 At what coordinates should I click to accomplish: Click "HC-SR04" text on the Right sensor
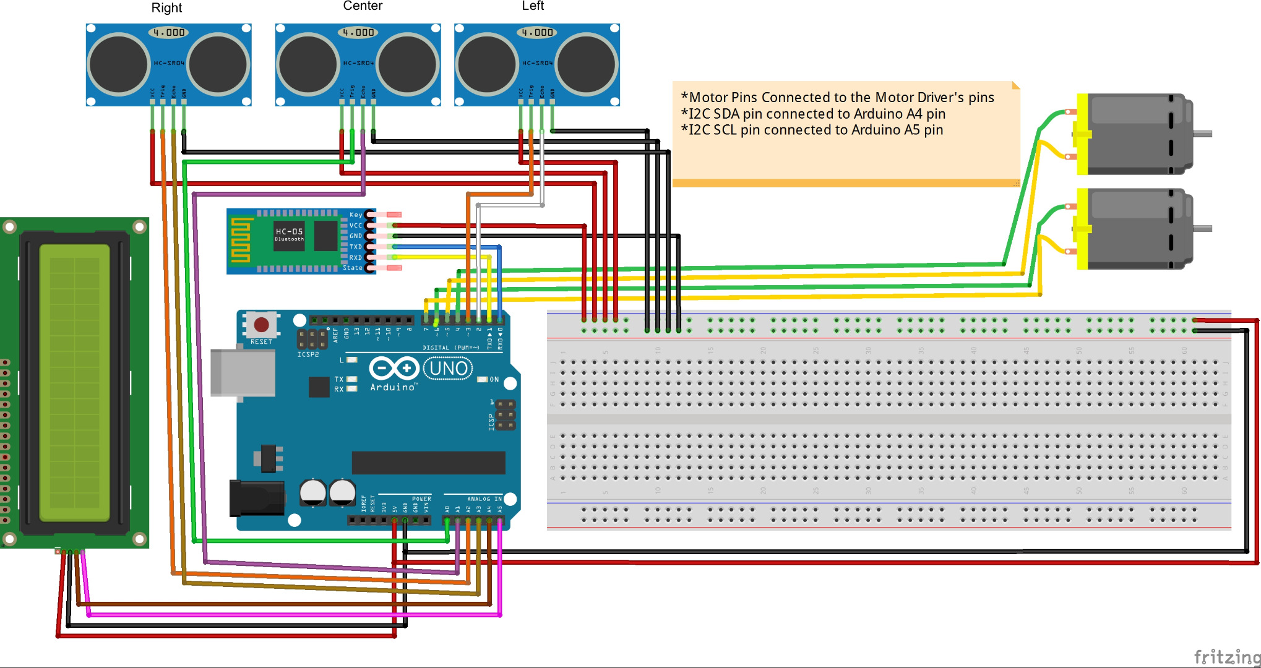click(x=169, y=63)
